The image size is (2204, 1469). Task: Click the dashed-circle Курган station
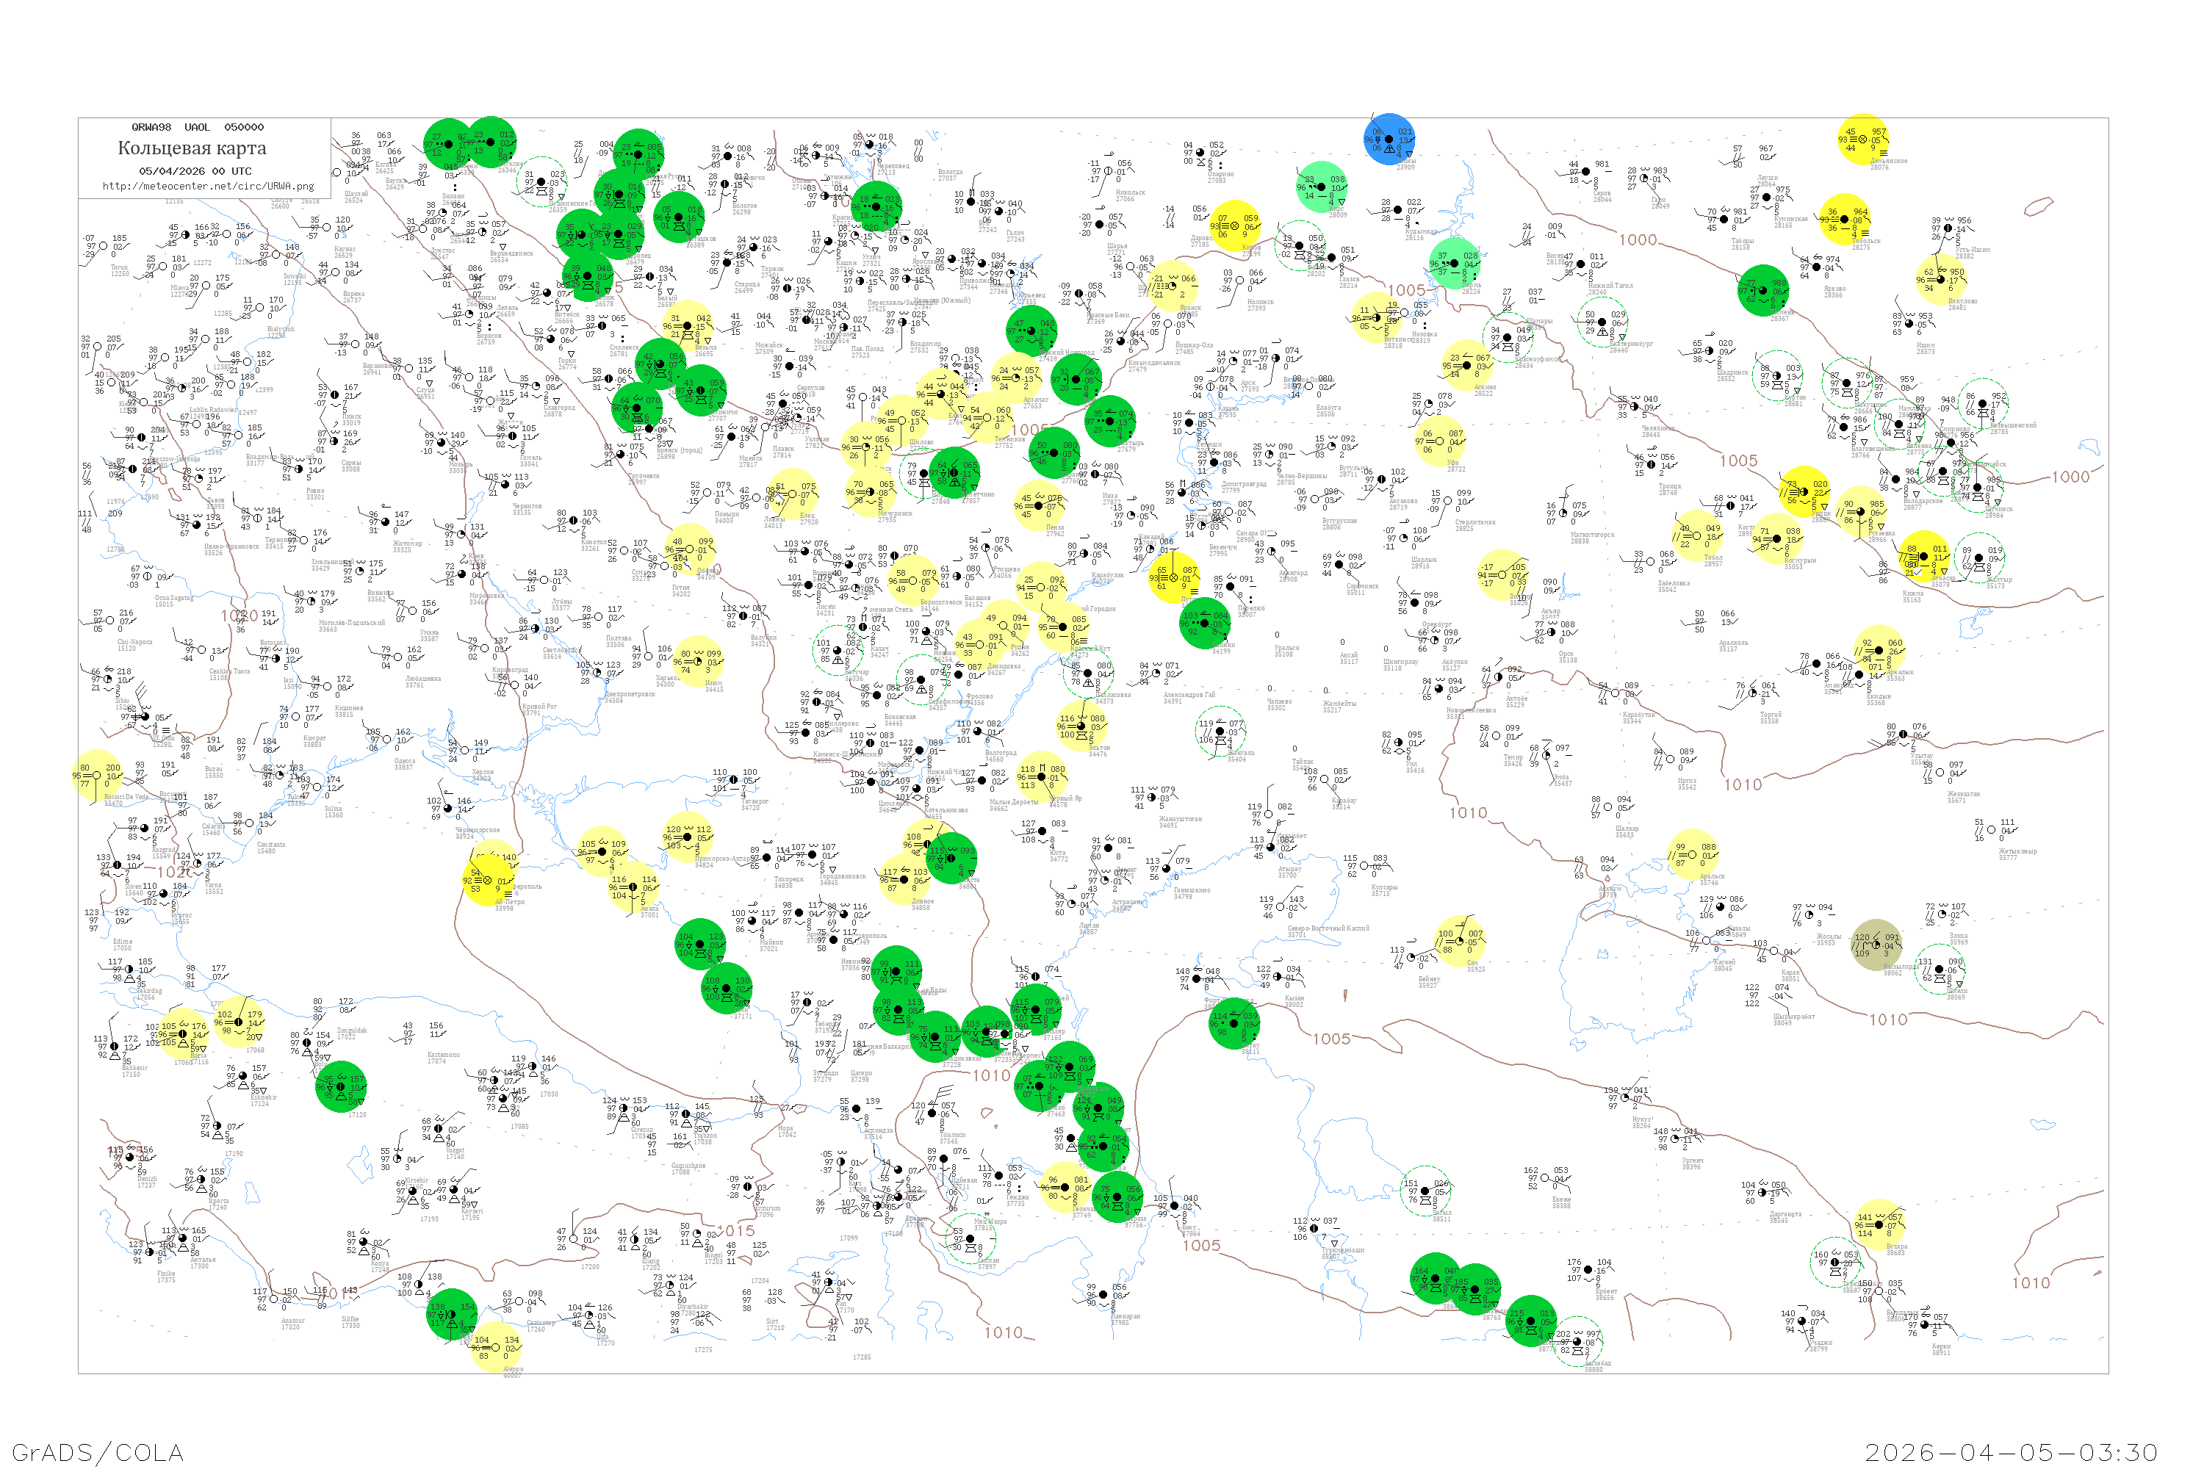coord(1776,375)
